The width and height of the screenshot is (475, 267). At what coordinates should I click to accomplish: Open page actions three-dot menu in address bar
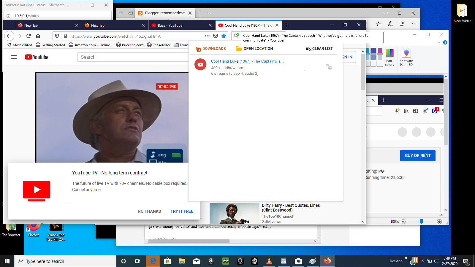[x=207, y=36]
